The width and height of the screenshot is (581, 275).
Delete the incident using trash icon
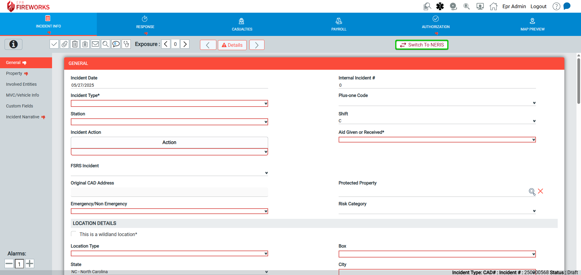coord(75,44)
